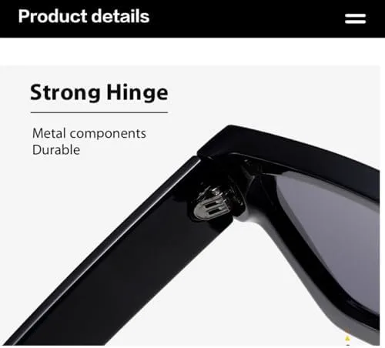Click the word Hinge in the heading
Screen dimensions: 385x348
click(137, 93)
